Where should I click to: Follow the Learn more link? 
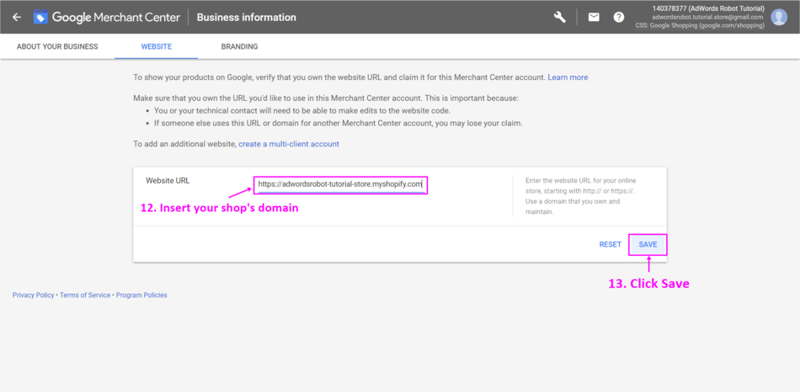pos(568,77)
